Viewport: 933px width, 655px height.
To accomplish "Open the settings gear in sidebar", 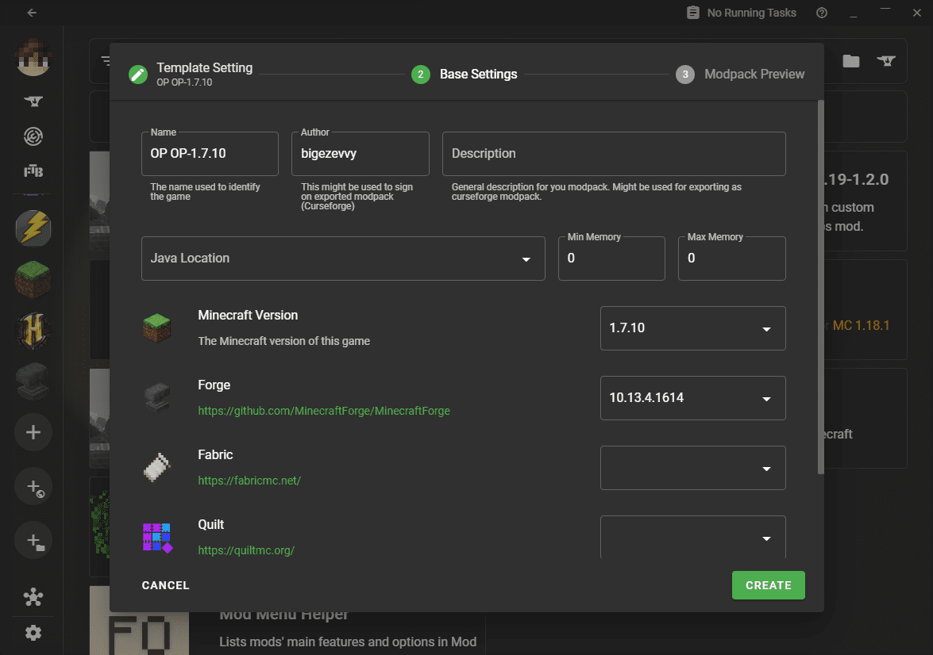I will coord(33,633).
